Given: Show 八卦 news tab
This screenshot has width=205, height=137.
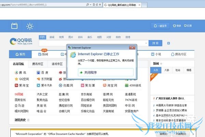Looking at the screenshot, I should coord(167,70).
